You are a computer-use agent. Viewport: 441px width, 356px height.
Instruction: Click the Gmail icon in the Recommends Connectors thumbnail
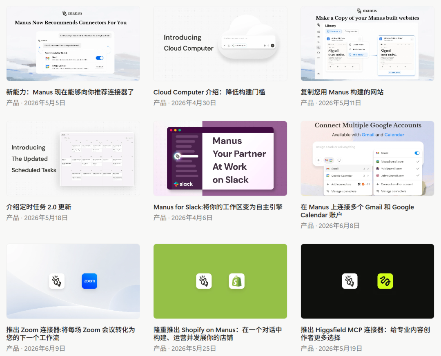click(47, 58)
